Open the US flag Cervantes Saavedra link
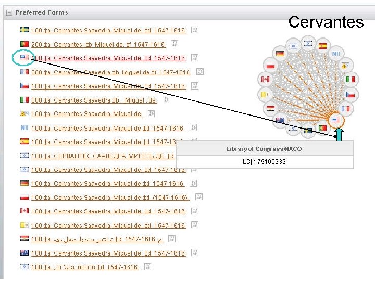This screenshot has width=375, height=281. (x=108, y=58)
